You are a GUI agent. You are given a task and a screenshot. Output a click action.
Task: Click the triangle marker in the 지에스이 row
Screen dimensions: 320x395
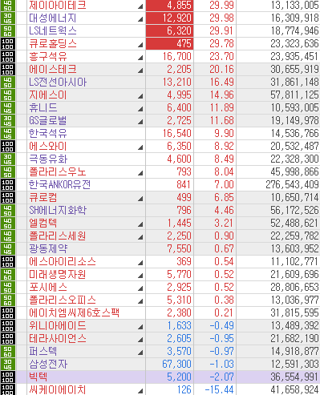point(140,96)
